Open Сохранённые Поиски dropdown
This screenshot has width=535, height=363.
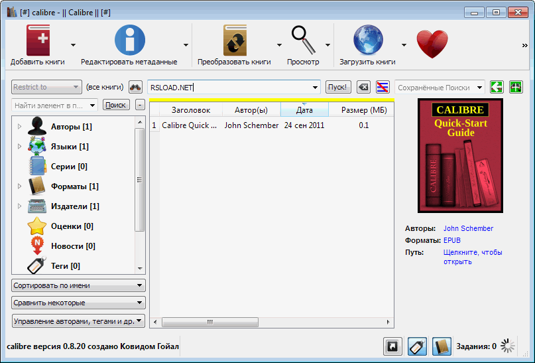(x=440, y=88)
